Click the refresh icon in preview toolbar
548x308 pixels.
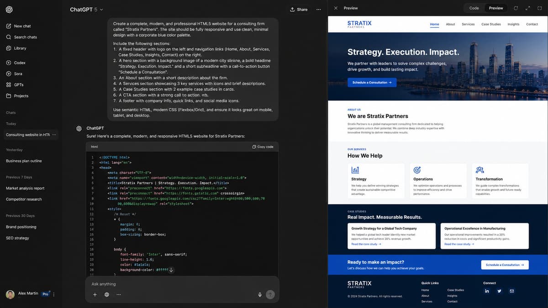pyautogui.click(x=516, y=8)
